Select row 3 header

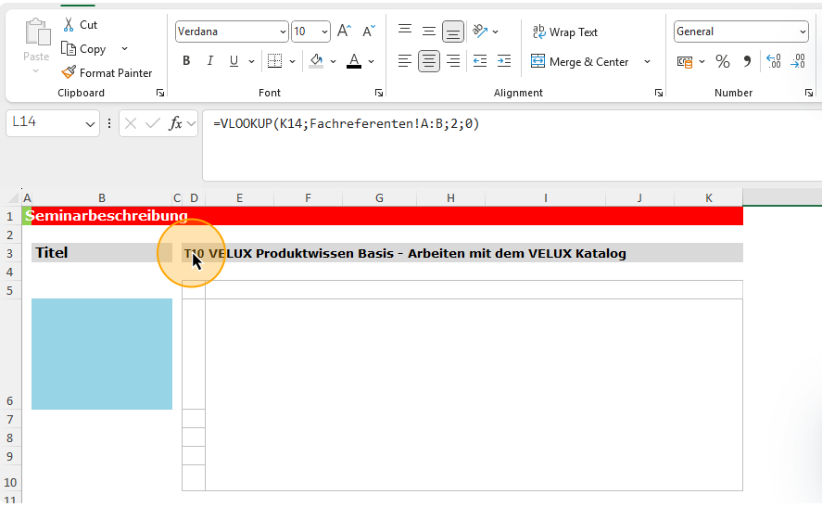(10, 254)
